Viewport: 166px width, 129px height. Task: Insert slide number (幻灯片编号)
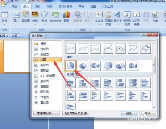click(136, 18)
